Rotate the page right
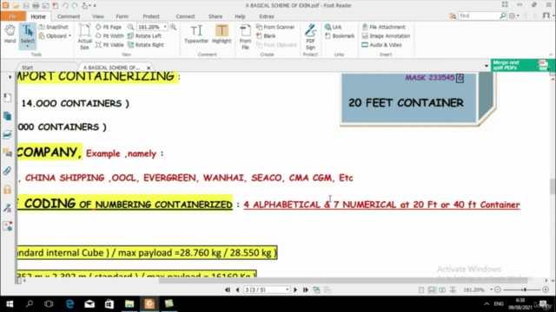This screenshot has width=556, height=312. coord(146,45)
